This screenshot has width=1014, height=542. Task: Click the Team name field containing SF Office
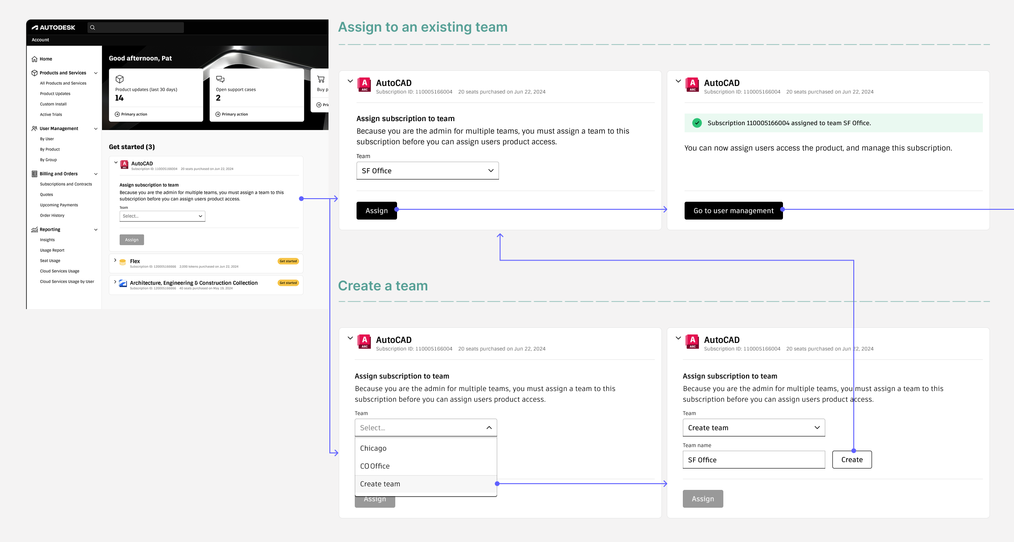pos(754,460)
